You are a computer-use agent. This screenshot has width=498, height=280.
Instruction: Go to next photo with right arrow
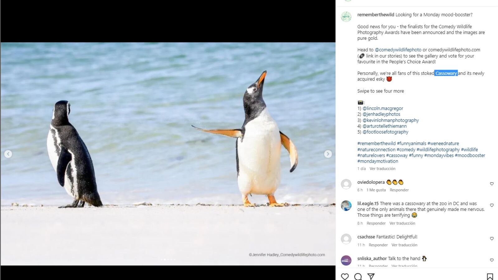coord(328,154)
